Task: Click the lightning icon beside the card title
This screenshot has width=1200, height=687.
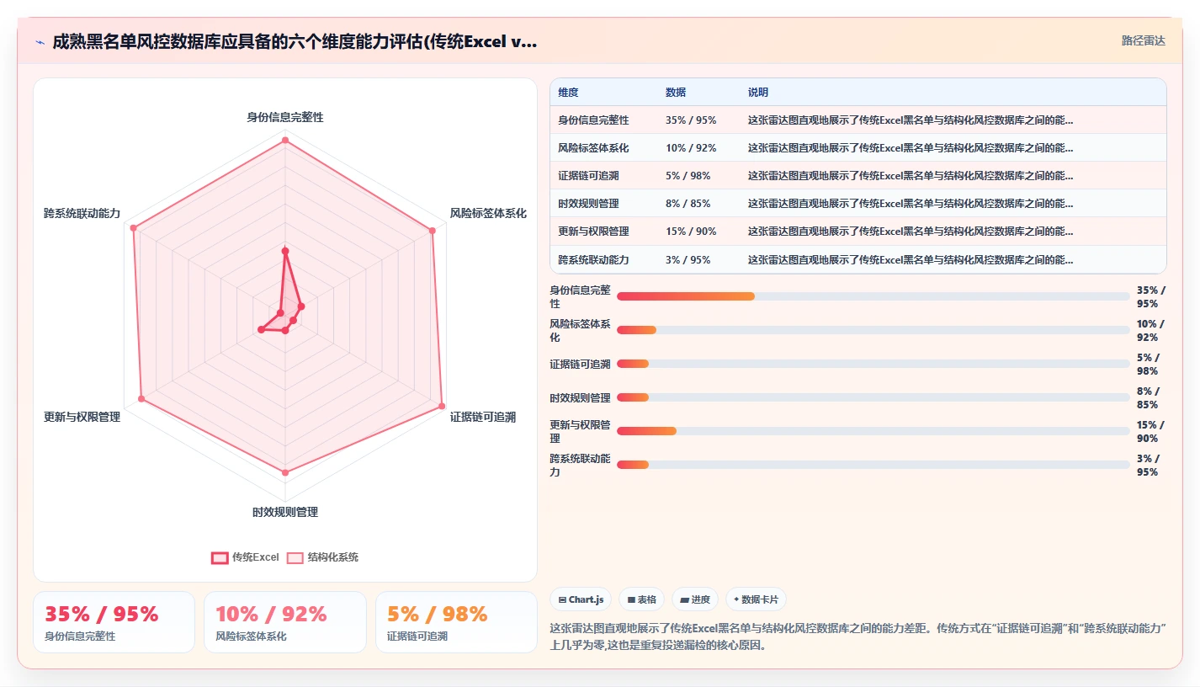Action: 40,41
